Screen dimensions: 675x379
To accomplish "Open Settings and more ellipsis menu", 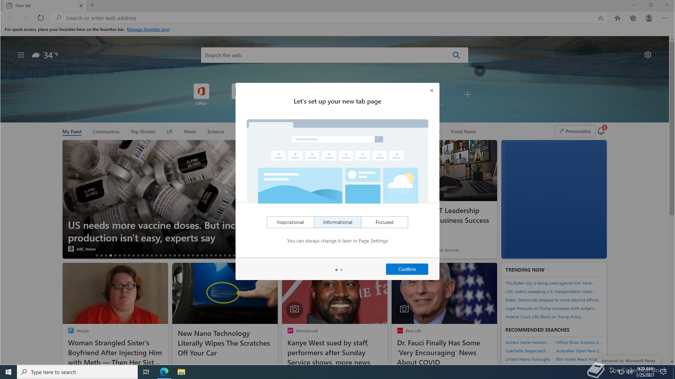I will (665, 18).
